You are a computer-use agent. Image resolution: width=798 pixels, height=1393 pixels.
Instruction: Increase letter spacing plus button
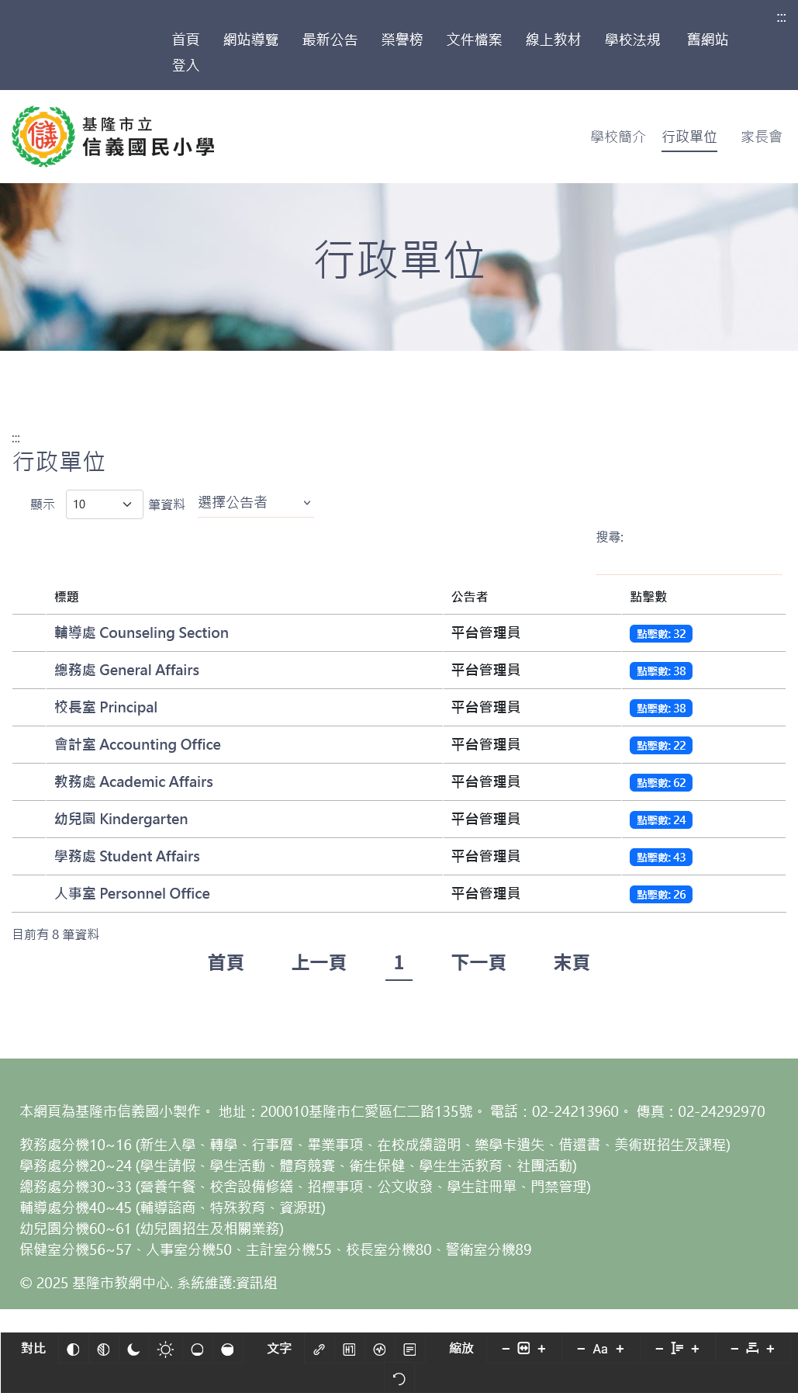[x=770, y=1349]
